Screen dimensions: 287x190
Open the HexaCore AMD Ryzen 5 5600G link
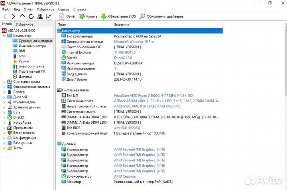pyautogui.click(x=154, y=95)
